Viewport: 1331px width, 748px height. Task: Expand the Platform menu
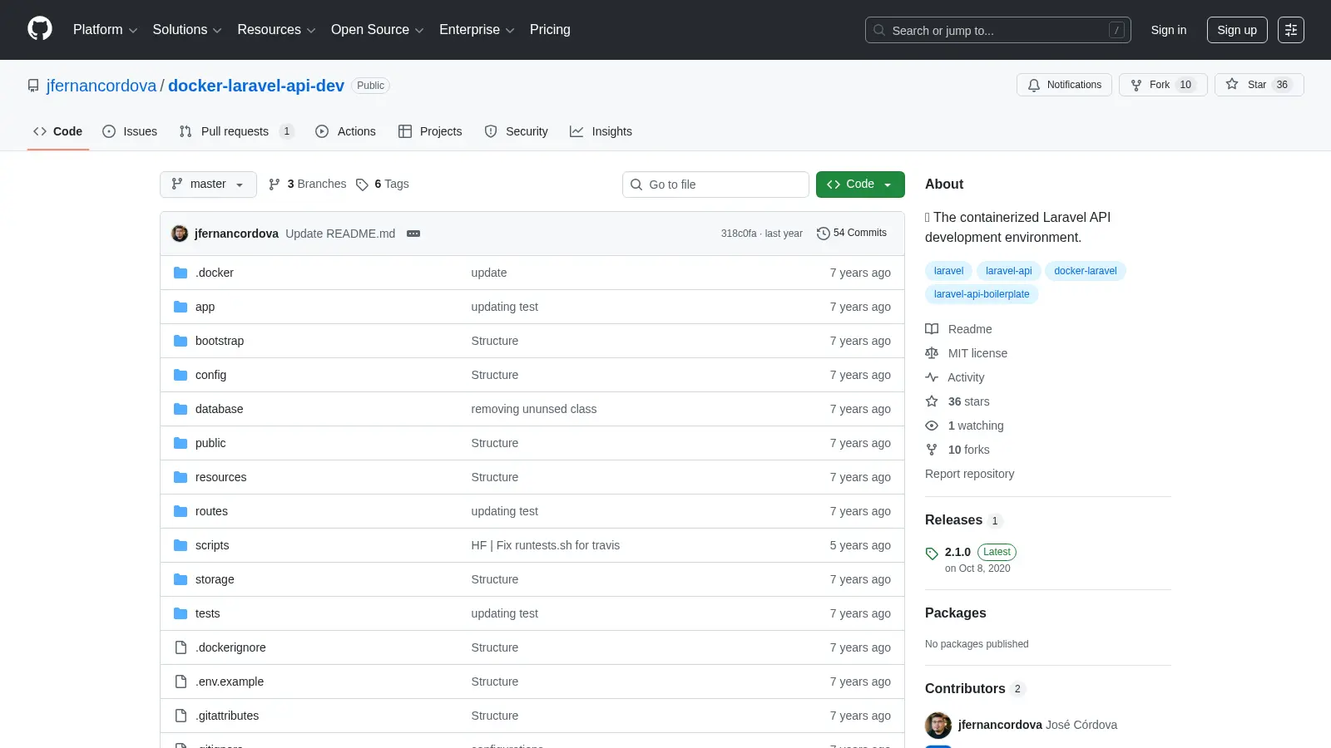105,30
